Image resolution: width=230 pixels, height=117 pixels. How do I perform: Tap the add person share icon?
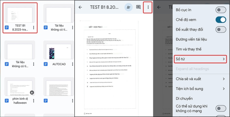coord(129,7)
